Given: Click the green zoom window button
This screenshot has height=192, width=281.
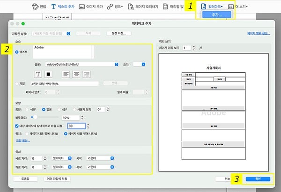Looking at the screenshot, I should point(23,24).
